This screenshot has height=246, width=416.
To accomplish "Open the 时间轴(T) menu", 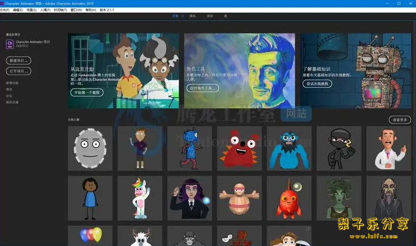I will point(60,10).
